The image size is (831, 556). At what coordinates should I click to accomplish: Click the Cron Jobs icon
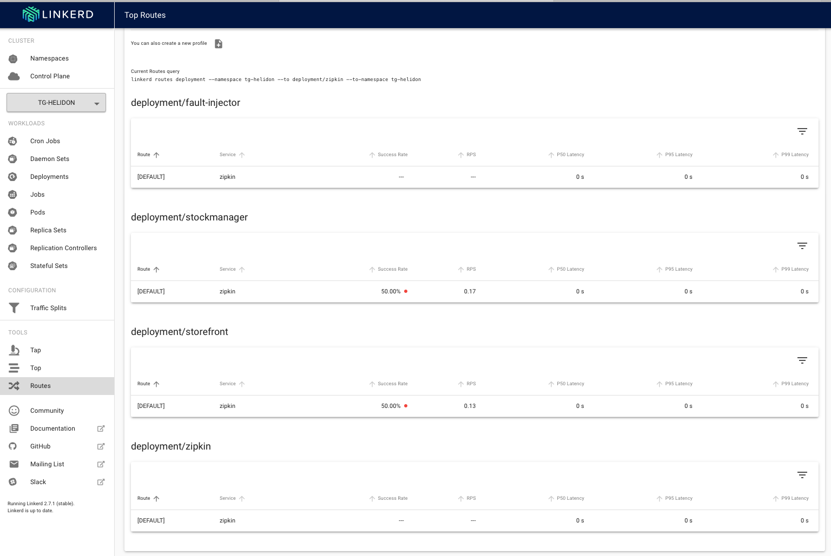click(12, 141)
